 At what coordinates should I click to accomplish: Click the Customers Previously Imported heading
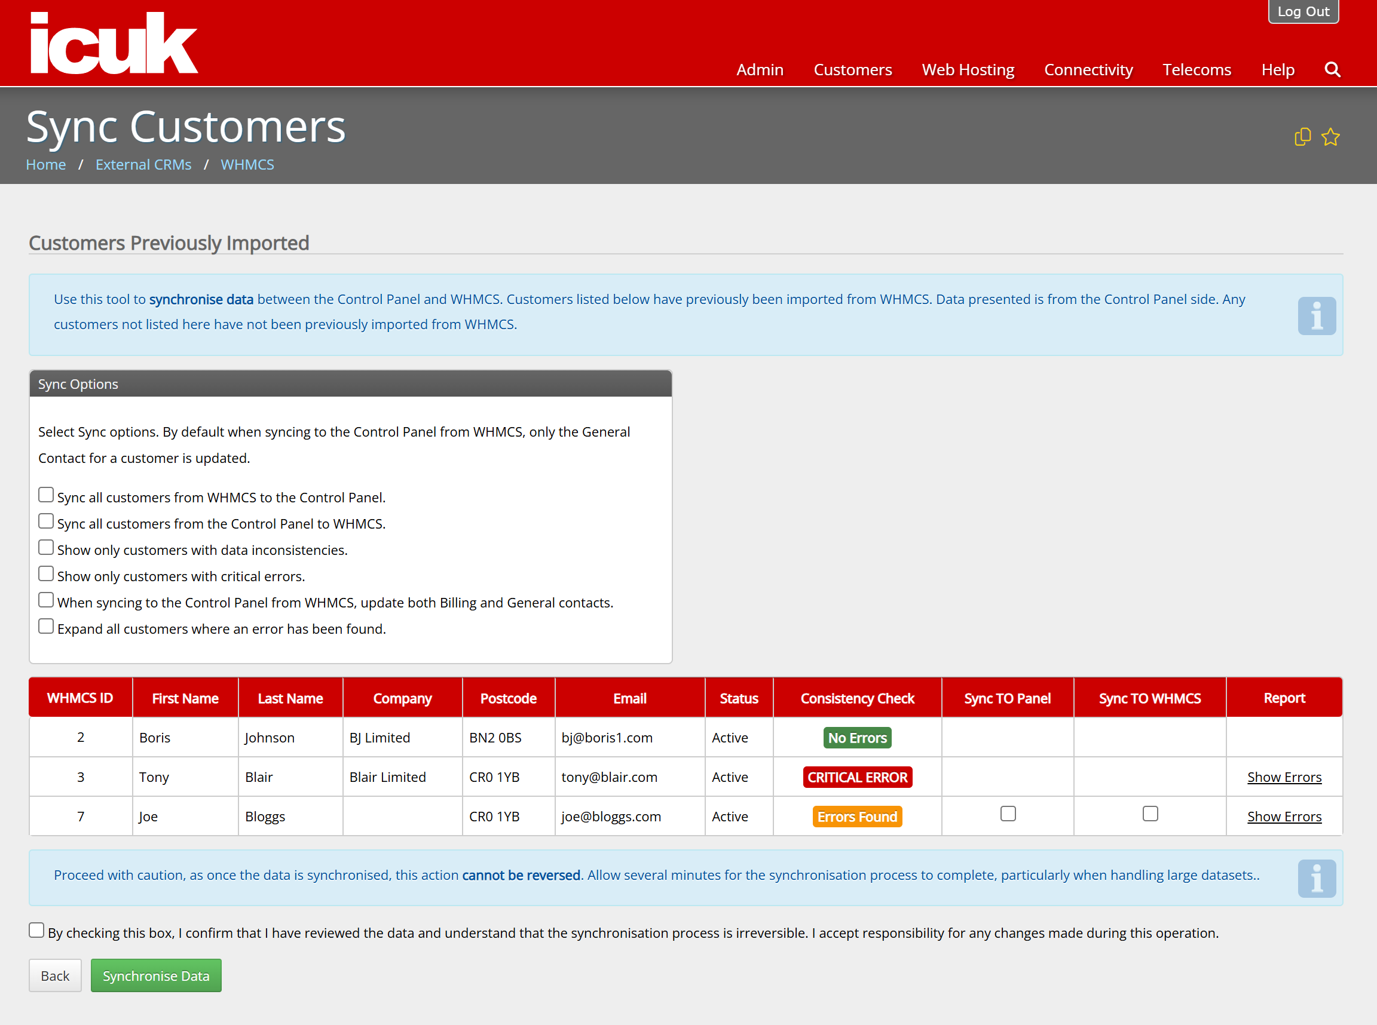point(169,243)
